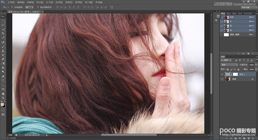Select the Zoom tool
This screenshot has width=258, height=140.
click(3, 98)
